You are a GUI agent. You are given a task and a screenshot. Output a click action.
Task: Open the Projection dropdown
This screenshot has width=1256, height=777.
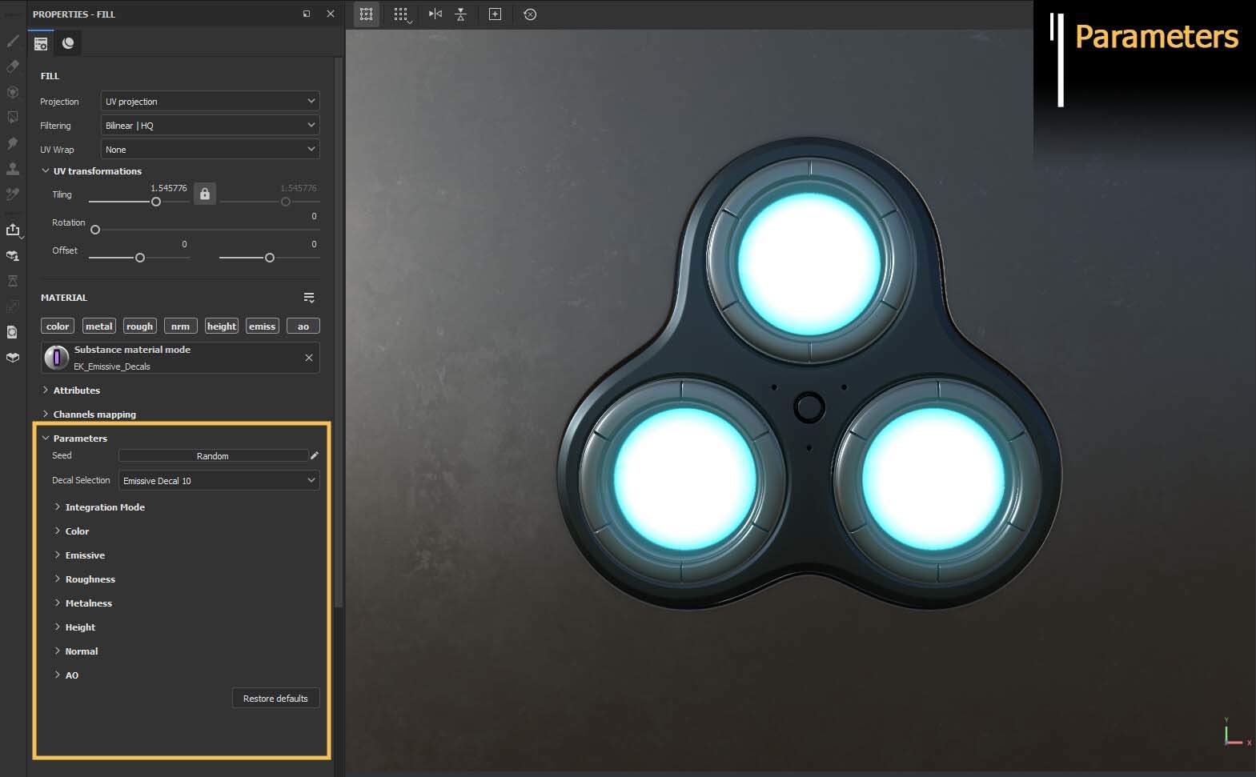(x=210, y=102)
